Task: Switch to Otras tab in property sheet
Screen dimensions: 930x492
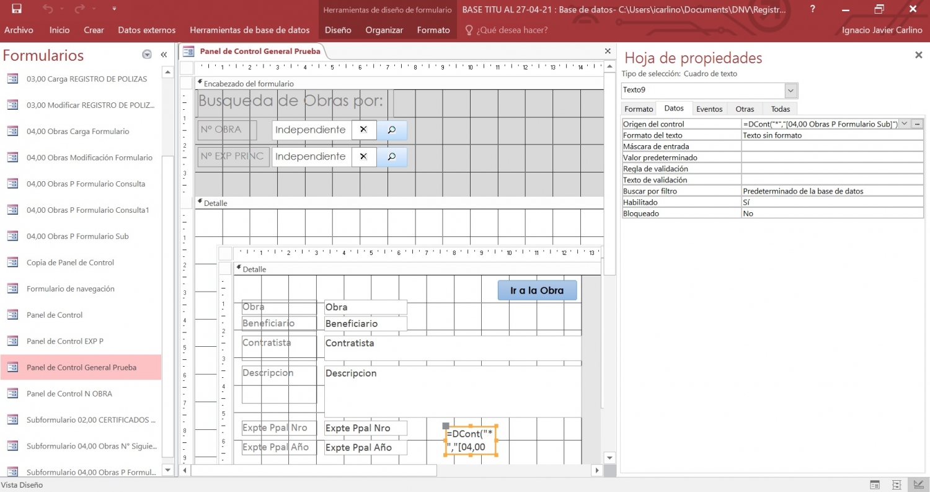Action: click(745, 109)
